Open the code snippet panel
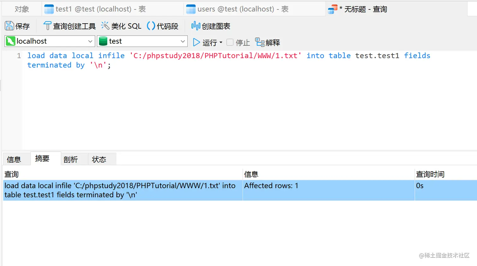 [163, 26]
